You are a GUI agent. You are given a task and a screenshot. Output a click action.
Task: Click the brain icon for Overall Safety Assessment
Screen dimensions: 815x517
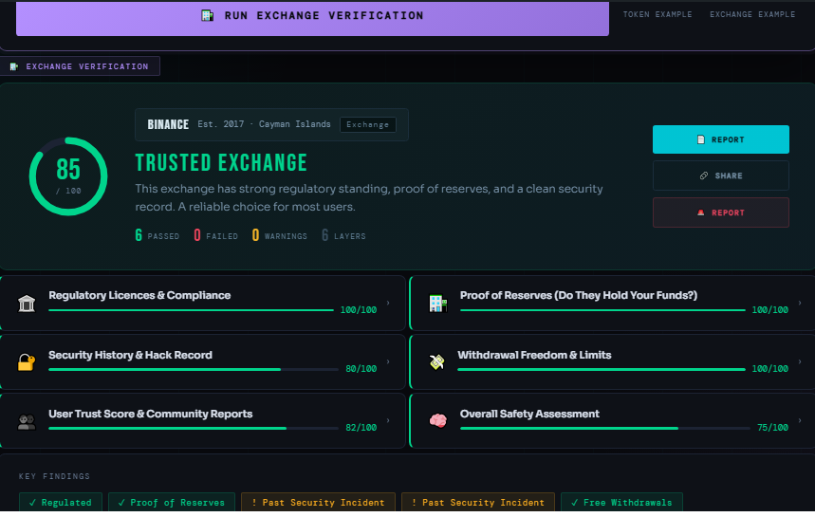tap(437, 420)
